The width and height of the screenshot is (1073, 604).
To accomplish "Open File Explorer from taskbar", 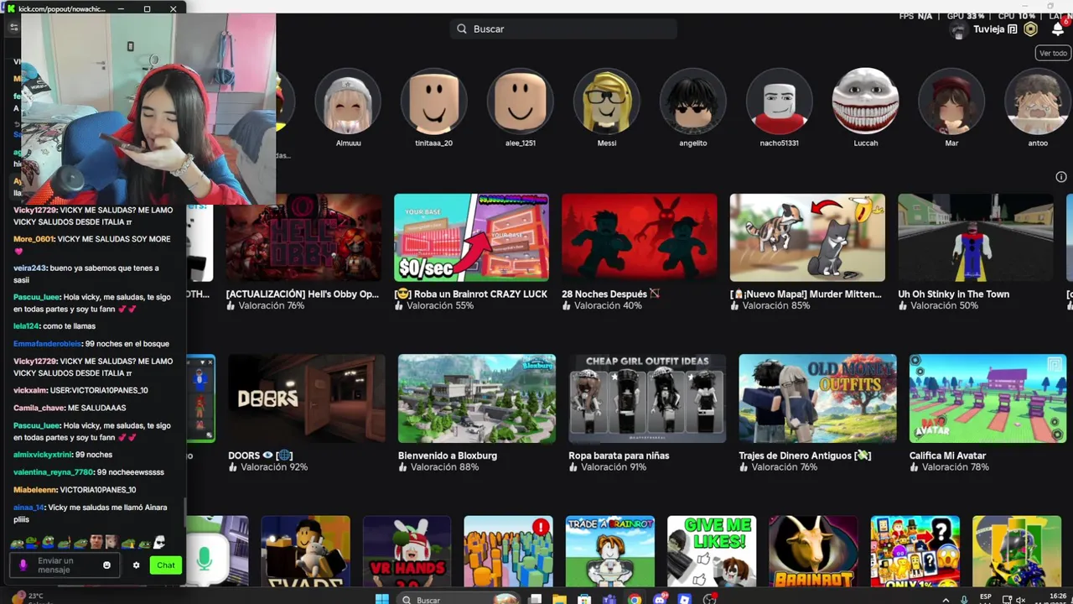I will coord(559,599).
